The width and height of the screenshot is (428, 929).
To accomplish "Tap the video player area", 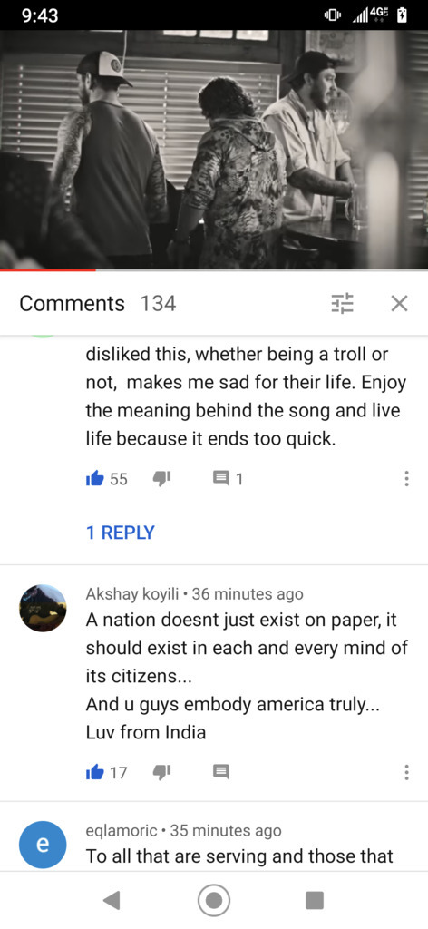I will click(x=214, y=150).
